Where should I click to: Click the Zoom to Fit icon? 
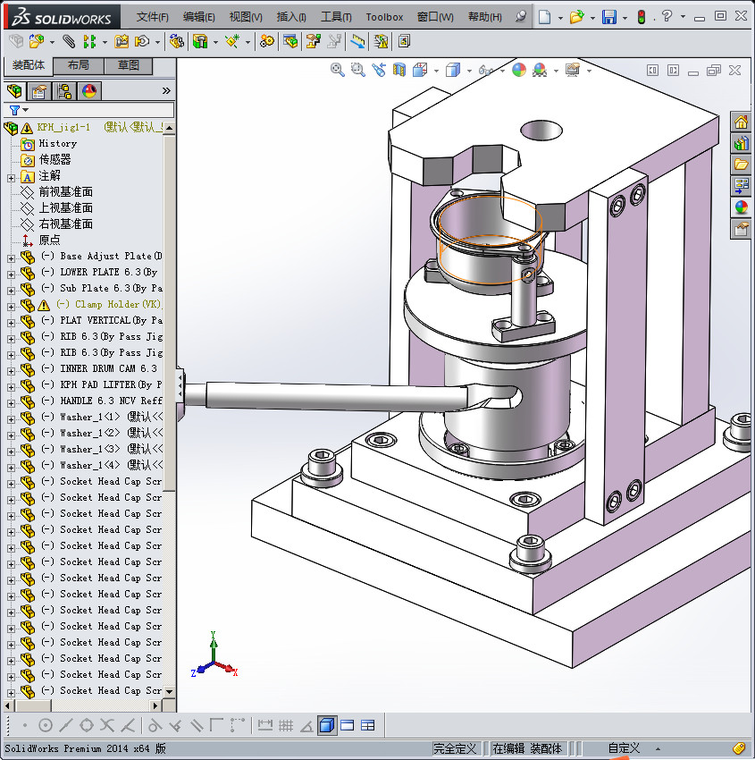337,71
